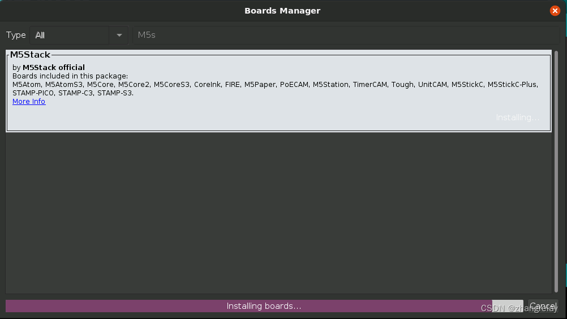Click the 'Installing...' status text in M5Stack entry
The height and width of the screenshot is (319, 567).
point(517,117)
